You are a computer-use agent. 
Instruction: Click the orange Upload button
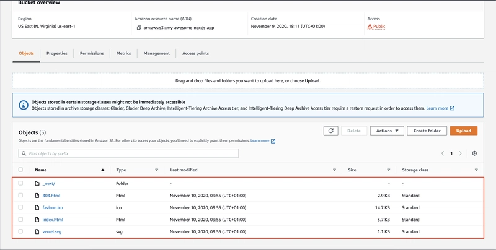(x=464, y=131)
